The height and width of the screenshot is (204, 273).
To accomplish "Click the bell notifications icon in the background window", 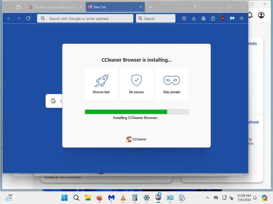I will [x=250, y=15].
